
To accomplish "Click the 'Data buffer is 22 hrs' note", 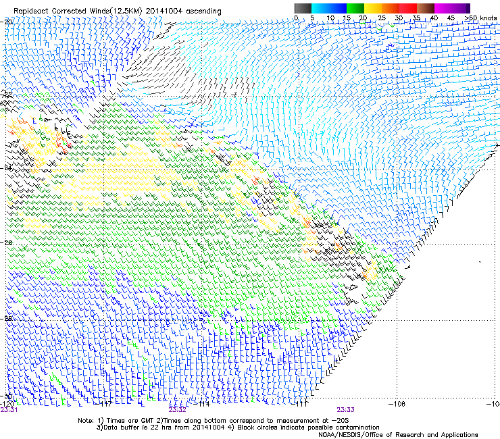I will point(238,428).
